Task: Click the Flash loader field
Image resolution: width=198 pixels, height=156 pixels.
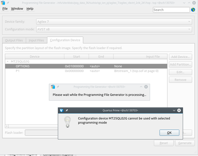Action: [x=42, y=133]
